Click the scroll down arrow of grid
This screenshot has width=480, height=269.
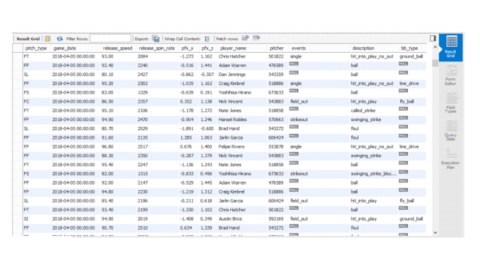pos(435,232)
